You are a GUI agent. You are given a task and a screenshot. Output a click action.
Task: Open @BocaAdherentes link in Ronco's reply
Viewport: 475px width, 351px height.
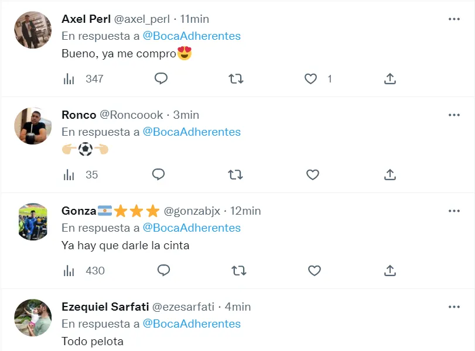pos(192,132)
